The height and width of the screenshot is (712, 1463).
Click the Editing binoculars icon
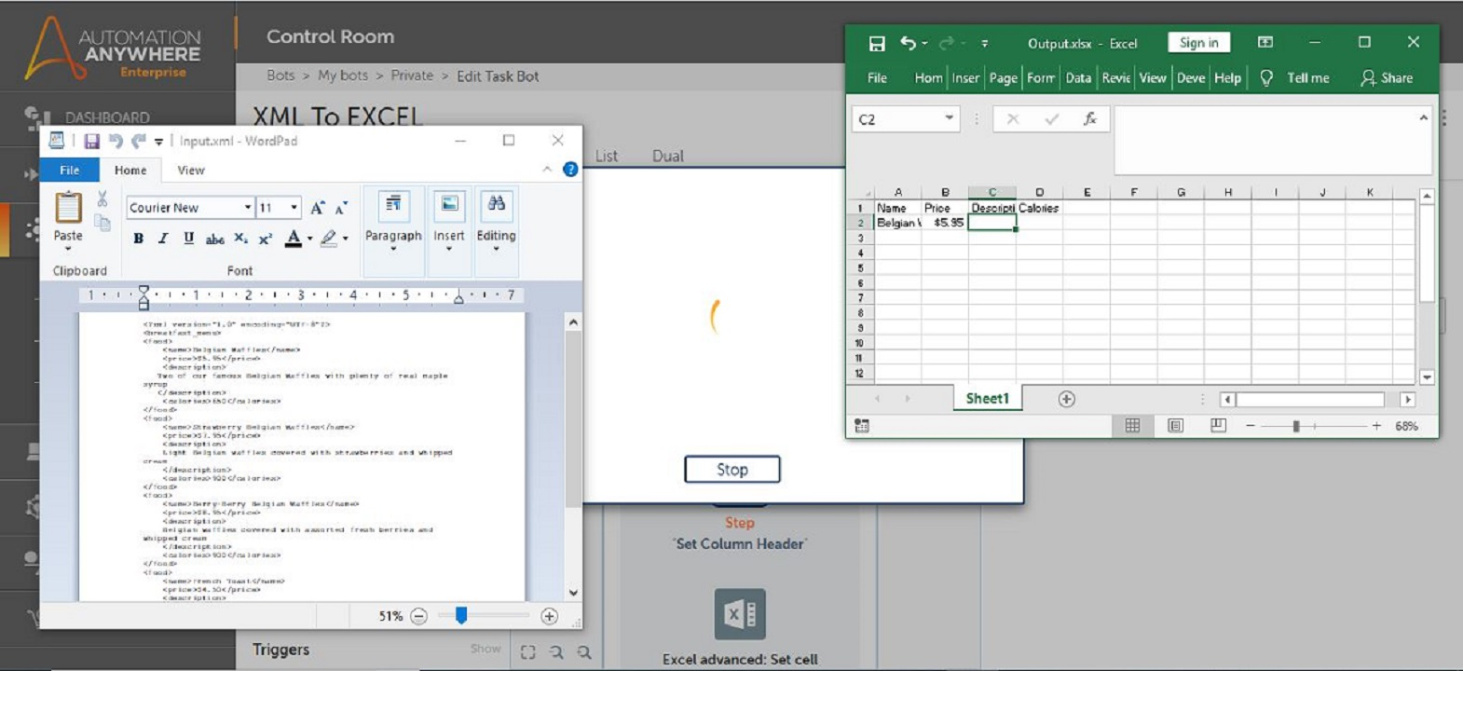(496, 204)
